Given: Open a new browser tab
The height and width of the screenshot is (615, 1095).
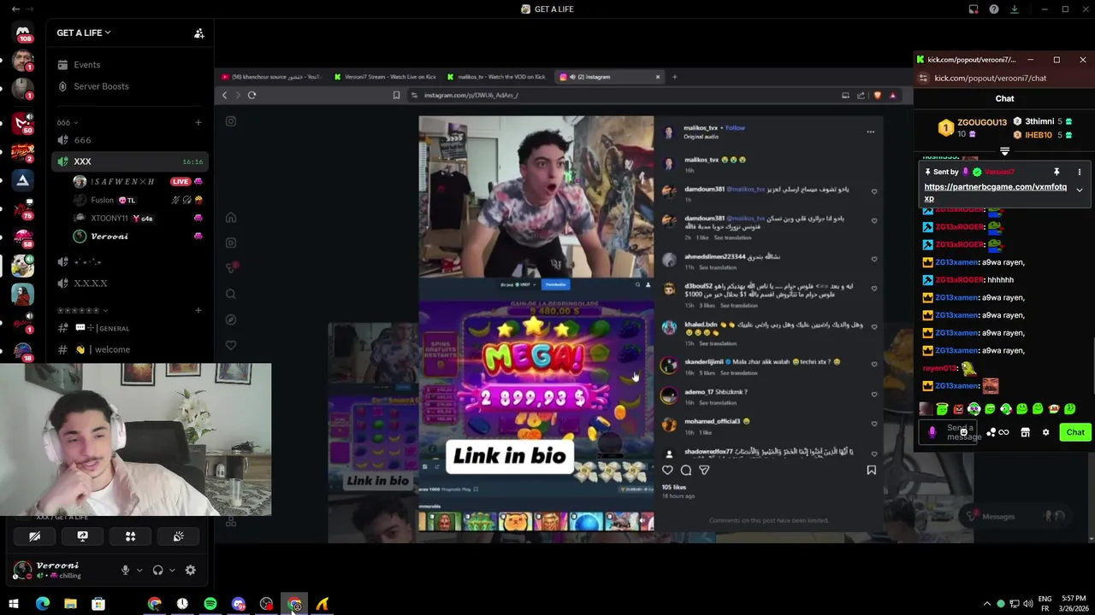Looking at the screenshot, I should click(674, 77).
